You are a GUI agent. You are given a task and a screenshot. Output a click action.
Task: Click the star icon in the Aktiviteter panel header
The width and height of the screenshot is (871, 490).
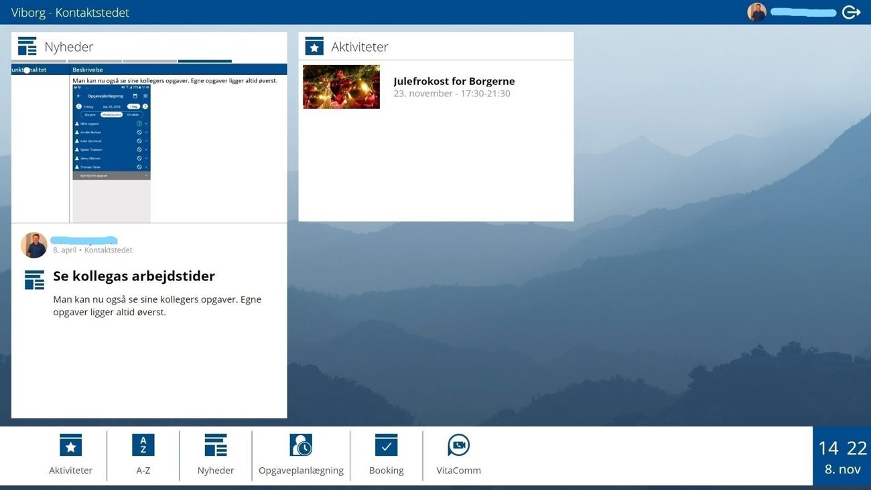point(314,46)
